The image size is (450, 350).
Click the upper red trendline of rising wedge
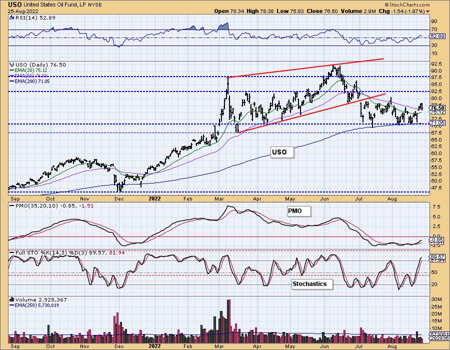pos(305,67)
